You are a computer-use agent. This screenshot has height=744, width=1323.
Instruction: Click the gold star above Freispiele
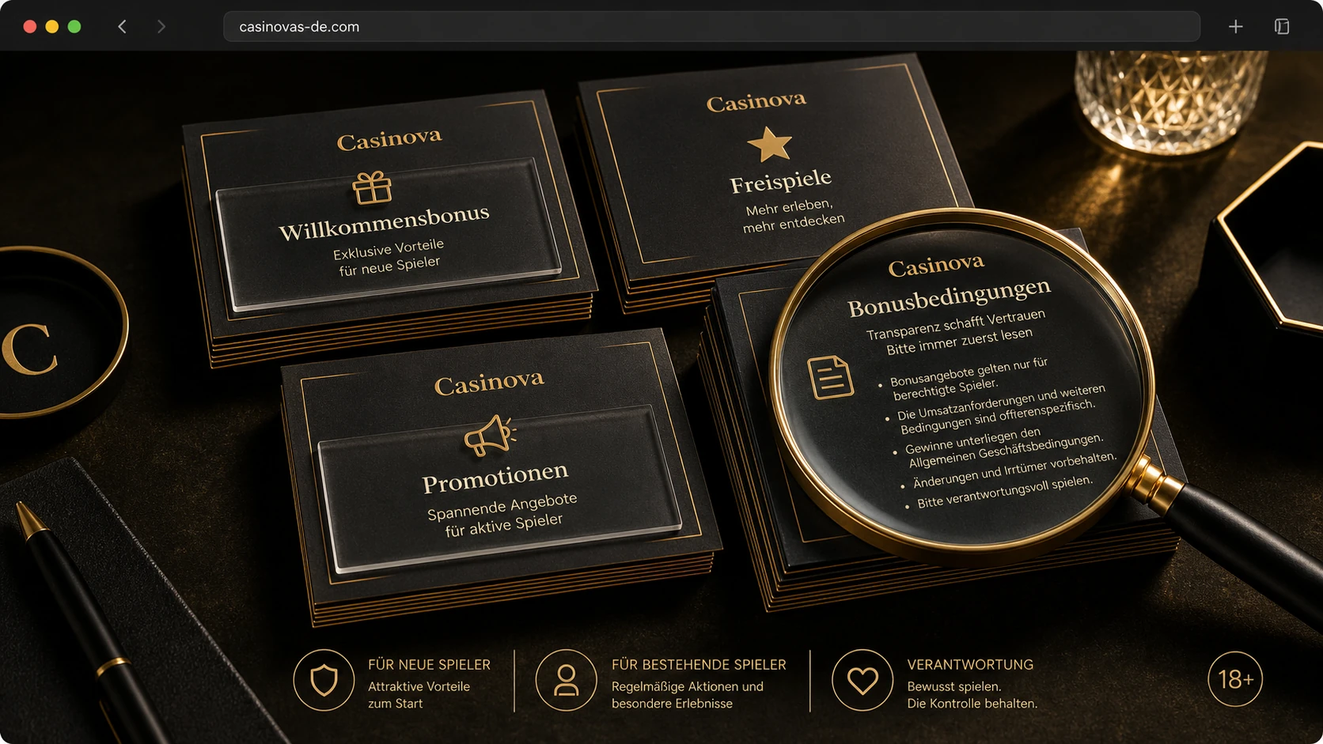(x=769, y=145)
